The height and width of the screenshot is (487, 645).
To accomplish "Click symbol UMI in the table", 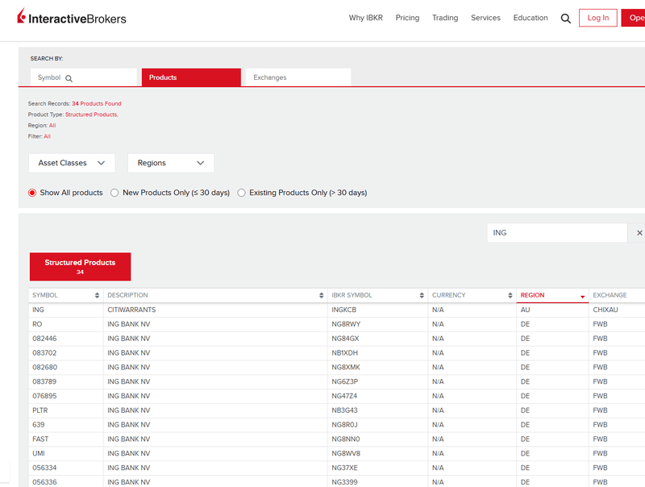I will (38, 454).
